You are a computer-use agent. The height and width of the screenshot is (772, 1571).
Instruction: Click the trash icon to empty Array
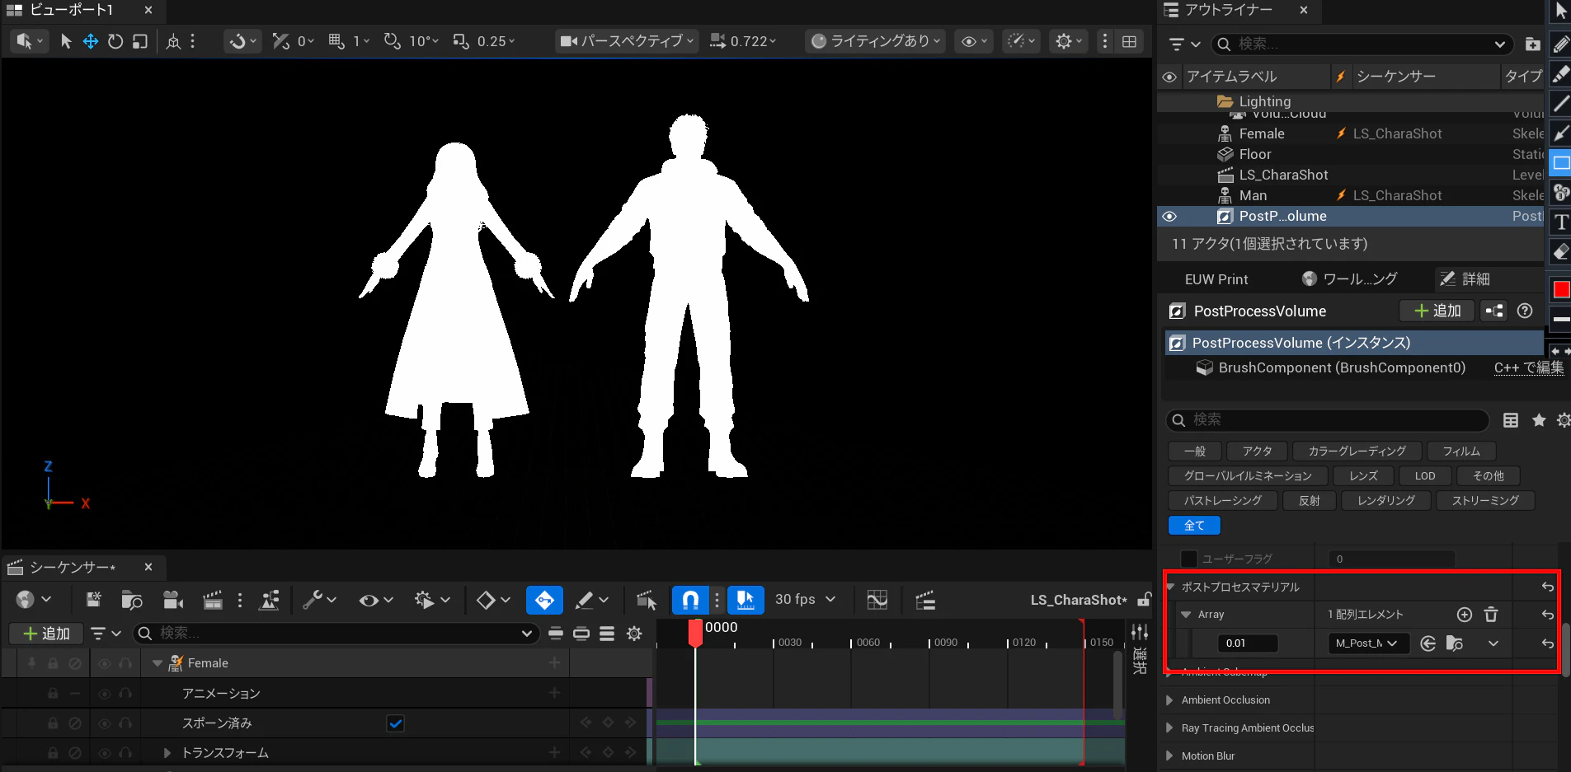click(1491, 615)
